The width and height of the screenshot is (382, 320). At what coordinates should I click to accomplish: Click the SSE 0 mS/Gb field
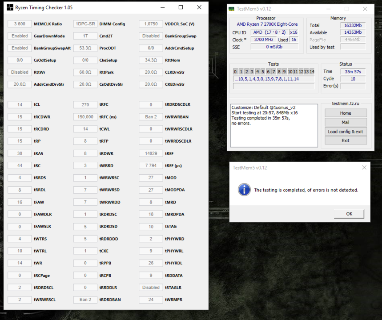[274, 47]
